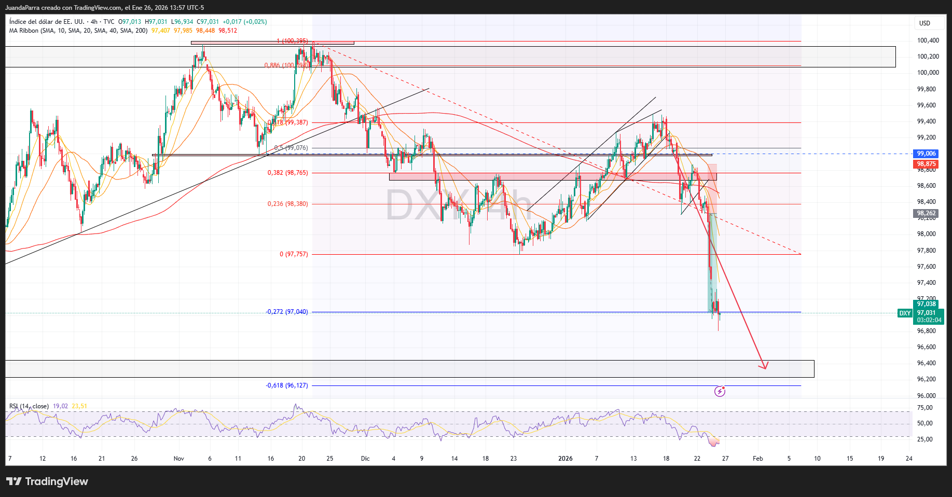Select the red 98,875 price label
The width and height of the screenshot is (952, 497).
[x=926, y=164]
